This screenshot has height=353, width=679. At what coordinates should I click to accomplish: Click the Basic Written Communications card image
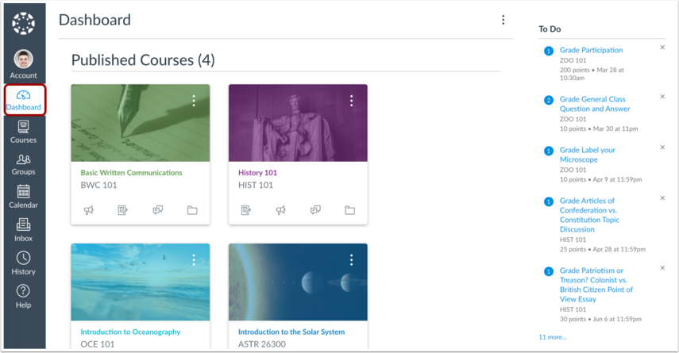click(x=141, y=123)
